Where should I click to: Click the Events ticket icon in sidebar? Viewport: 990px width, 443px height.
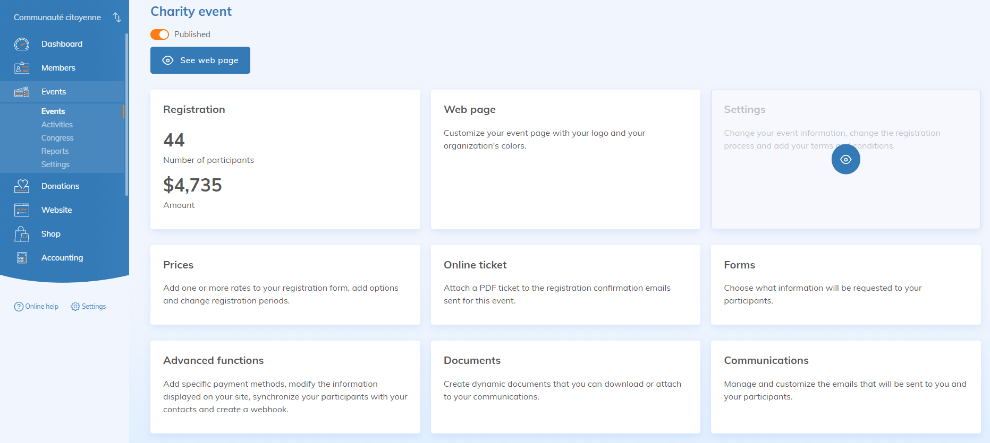coord(22,92)
